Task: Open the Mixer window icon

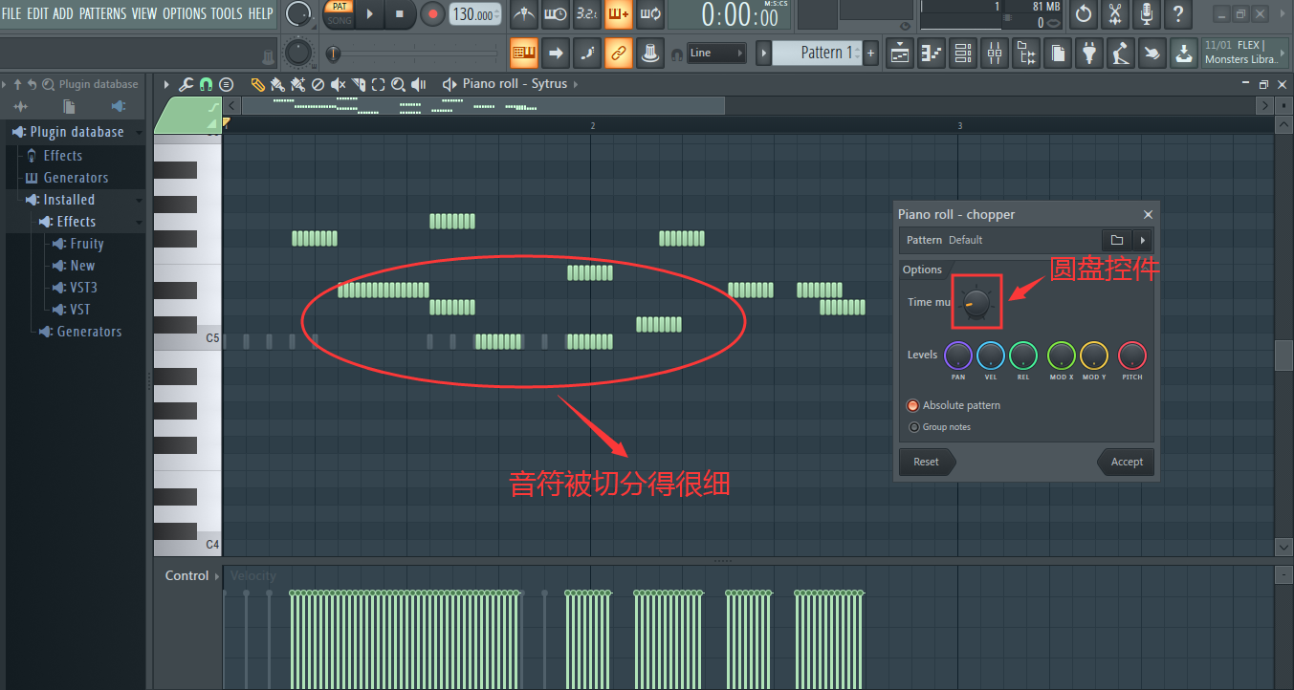Action: coord(995,54)
